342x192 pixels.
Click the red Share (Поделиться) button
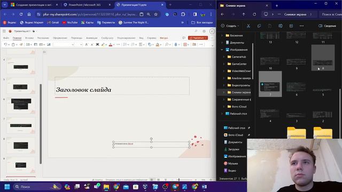click(x=198, y=38)
